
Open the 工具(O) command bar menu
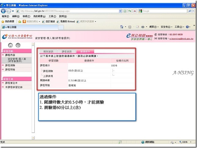[x=179, y=27]
